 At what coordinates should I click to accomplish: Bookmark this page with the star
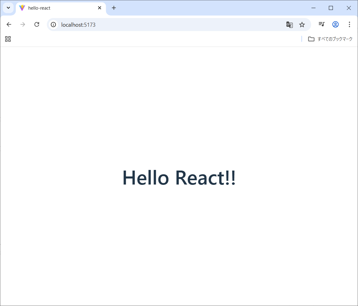tap(302, 25)
